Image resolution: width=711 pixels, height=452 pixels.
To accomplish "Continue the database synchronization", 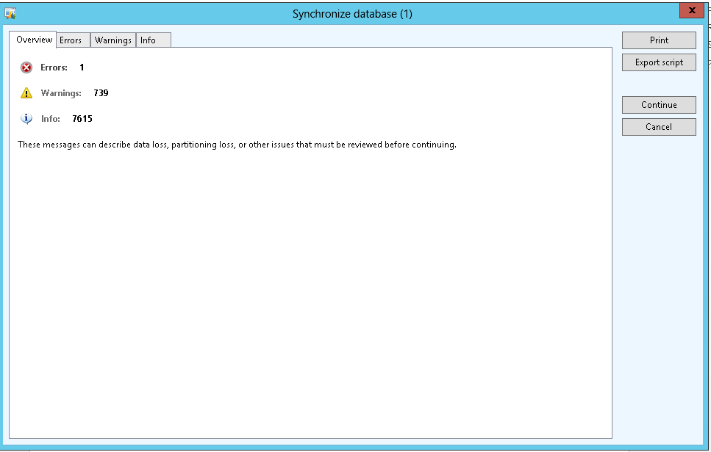I will tap(659, 105).
